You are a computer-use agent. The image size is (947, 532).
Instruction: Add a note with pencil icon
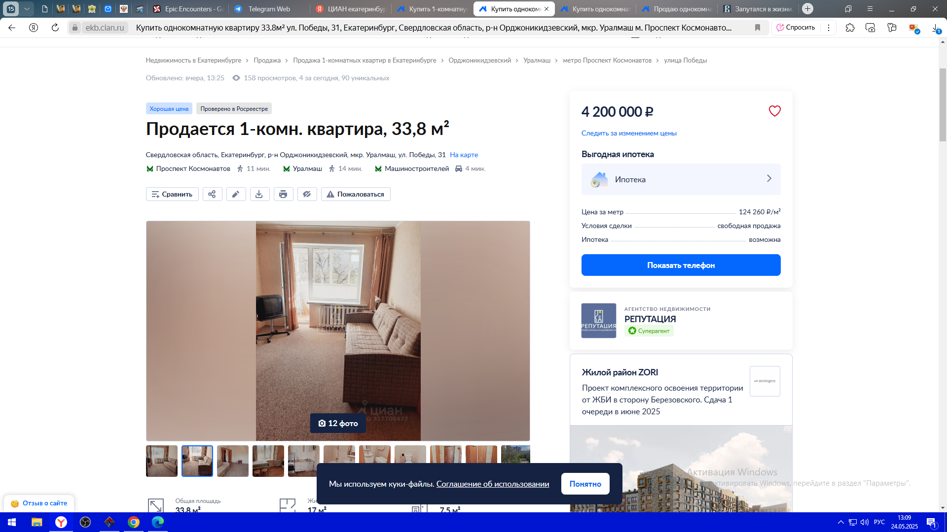pyautogui.click(x=236, y=194)
